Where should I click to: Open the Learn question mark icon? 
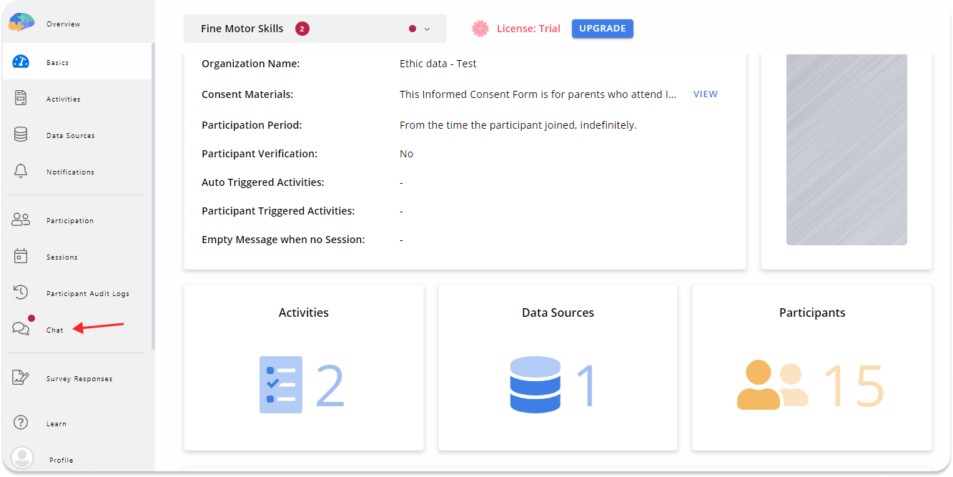click(21, 423)
